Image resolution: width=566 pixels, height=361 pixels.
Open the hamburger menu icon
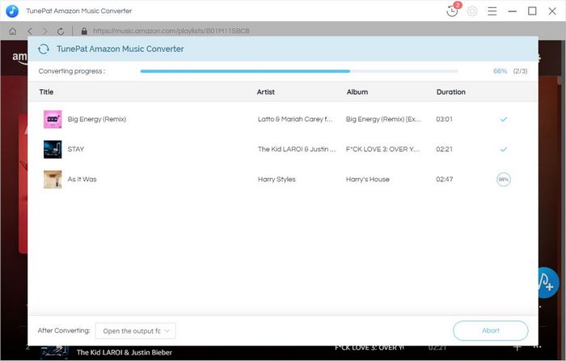tap(492, 11)
